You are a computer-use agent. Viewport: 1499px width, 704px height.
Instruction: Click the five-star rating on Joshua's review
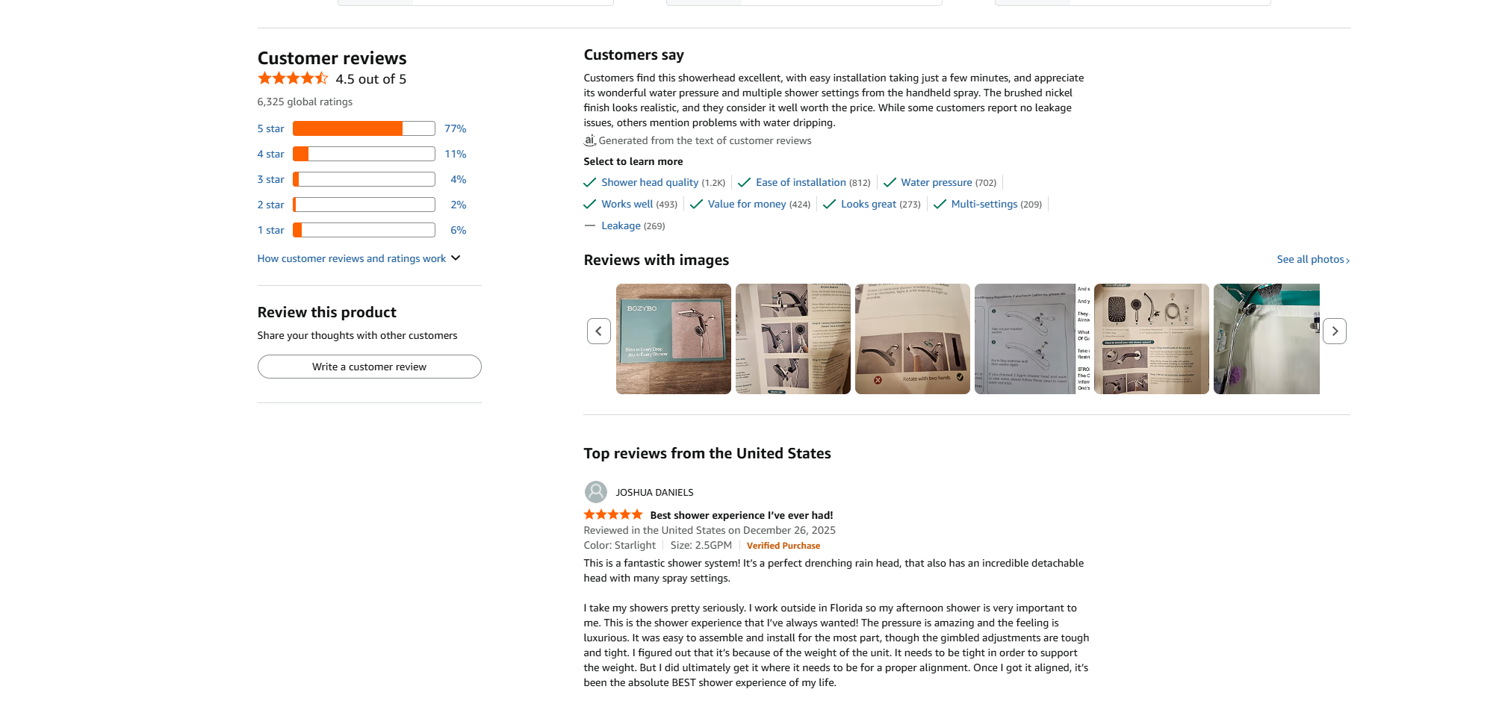click(x=612, y=514)
